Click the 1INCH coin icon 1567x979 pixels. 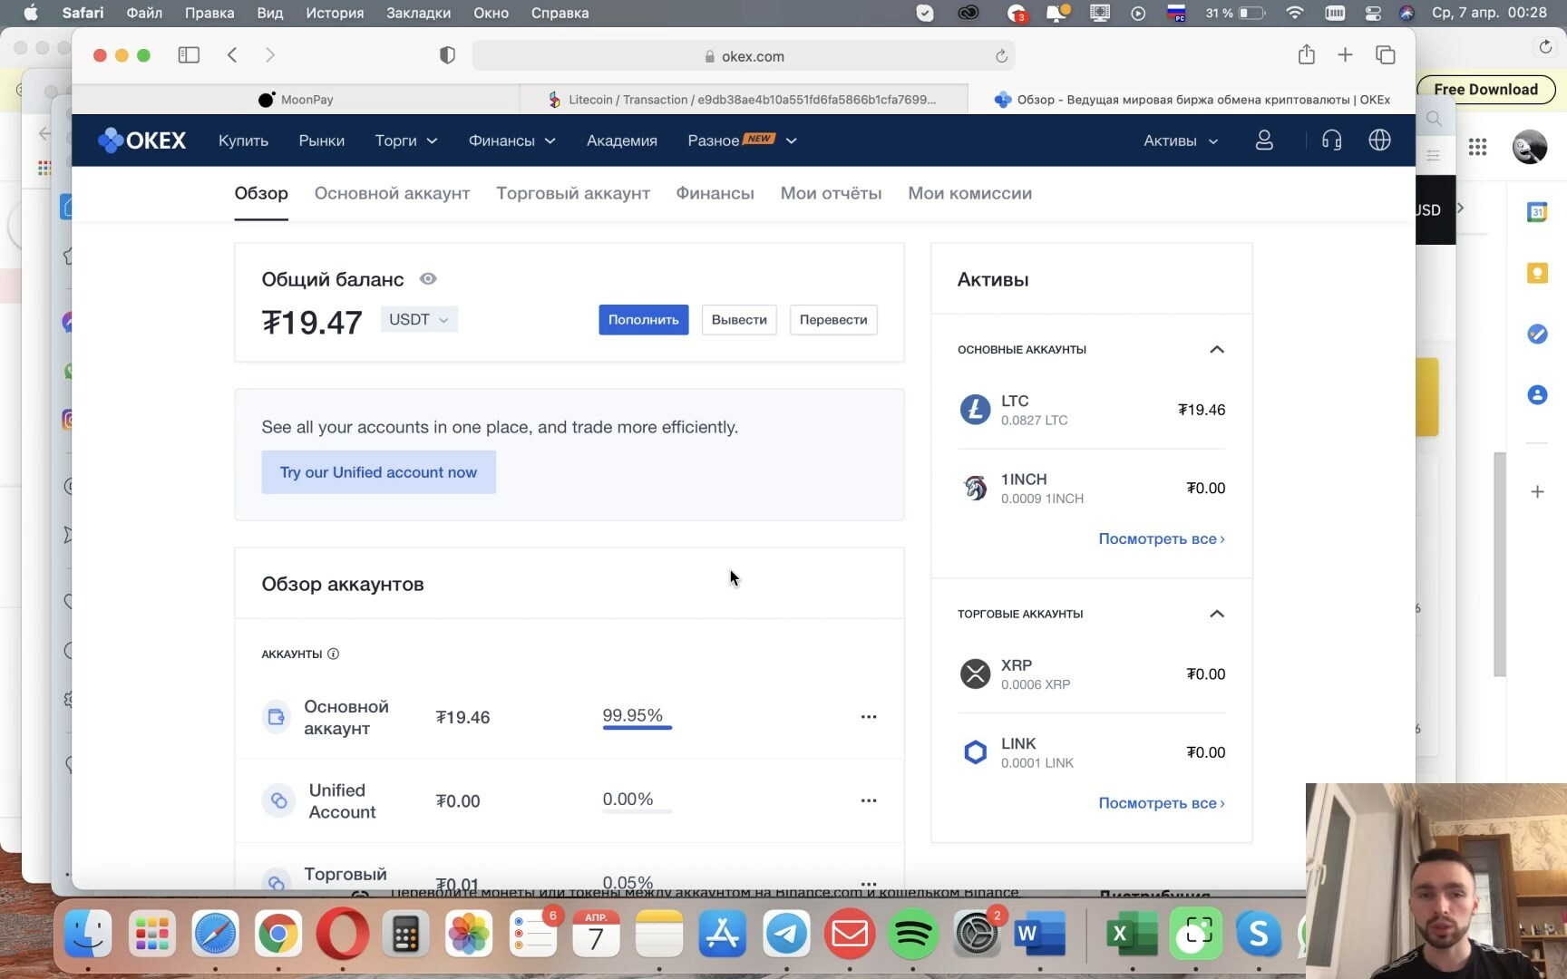[975, 488]
